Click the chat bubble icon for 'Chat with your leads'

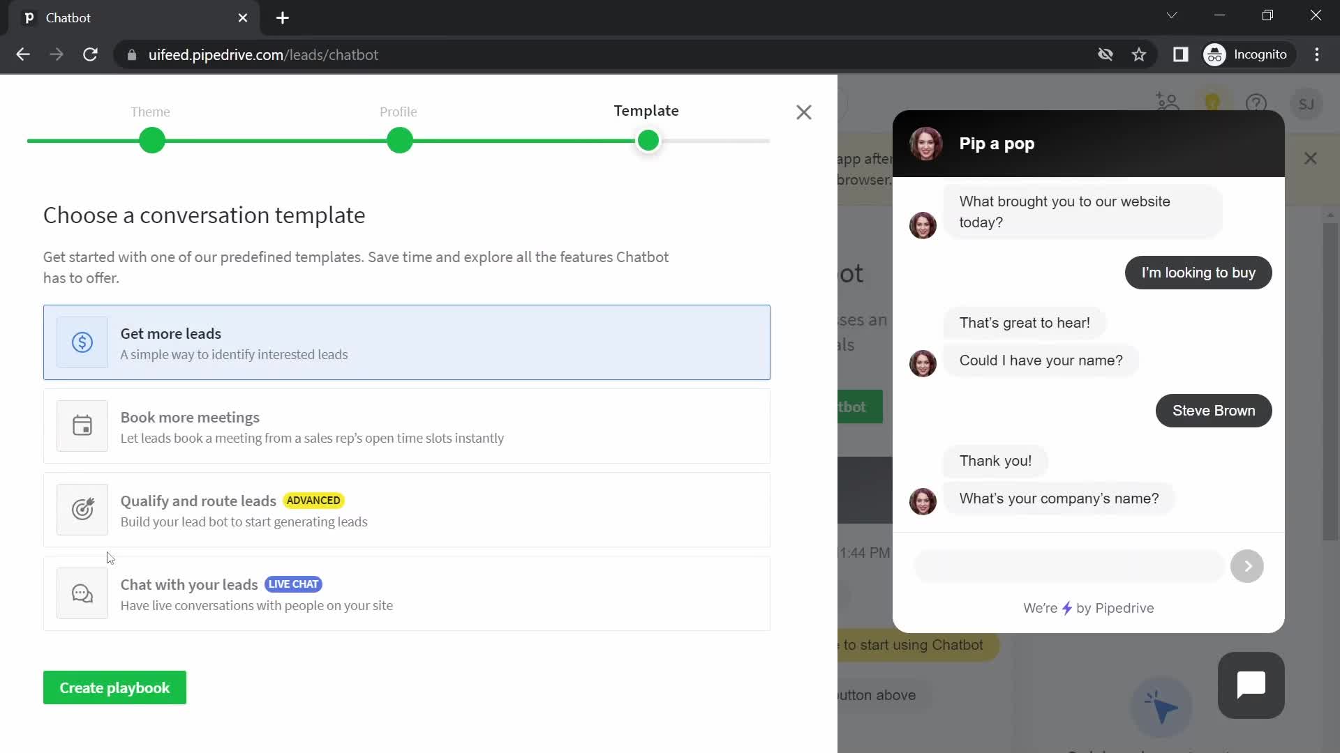83,593
